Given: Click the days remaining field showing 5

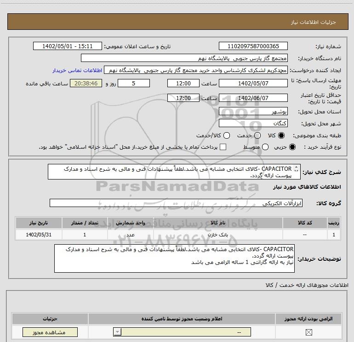Looking at the screenshot, I should click(x=134, y=83).
